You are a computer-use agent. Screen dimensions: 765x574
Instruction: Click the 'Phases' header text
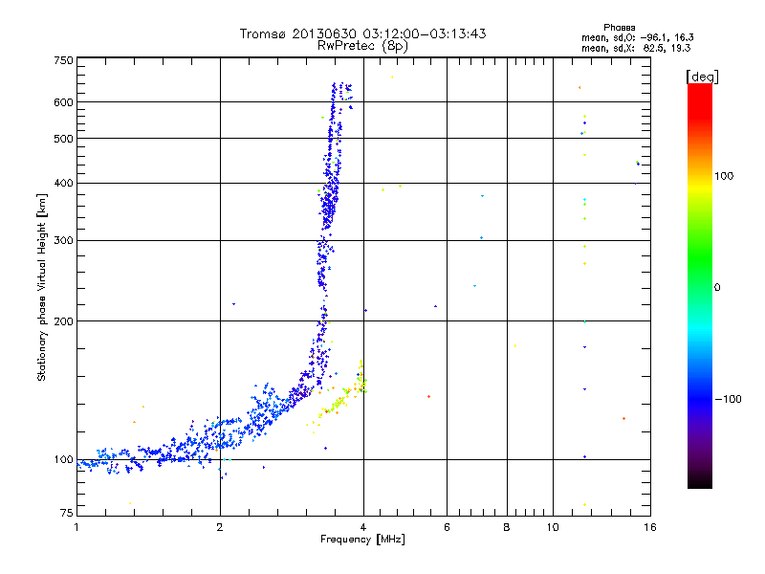point(619,28)
